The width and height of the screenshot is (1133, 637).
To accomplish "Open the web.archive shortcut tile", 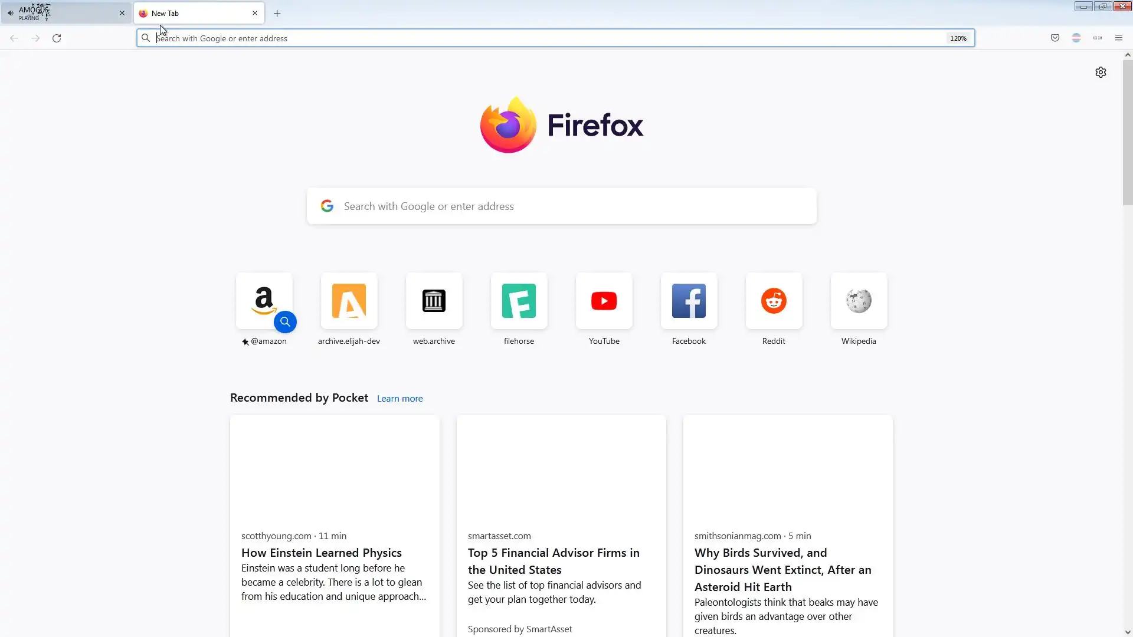I will [x=434, y=301].
